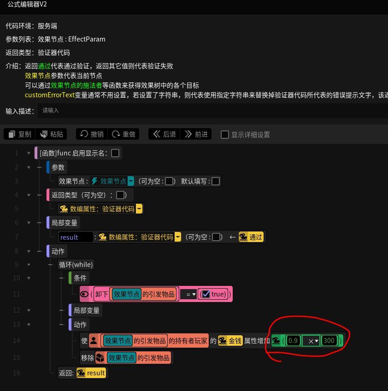Click the 返回: result row
The height and width of the screenshot is (391, 388).
tap(83, 373)
